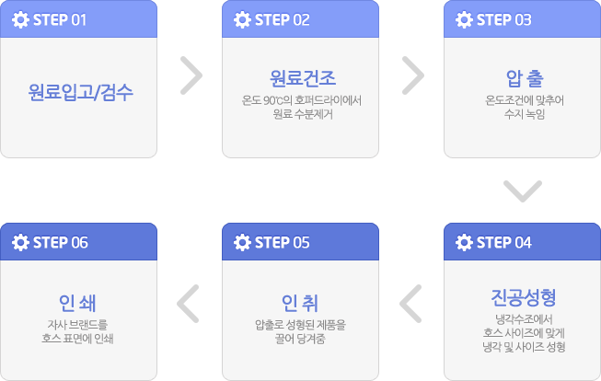The width and height of the screenshot is (601, 381).
Task: Click the right chevron between STEP 02 and STEP 03
Action: tap(413, 75)
